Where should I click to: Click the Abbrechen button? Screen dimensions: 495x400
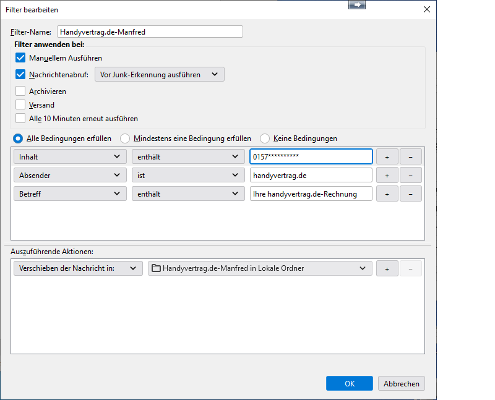[x=402, y=383]
